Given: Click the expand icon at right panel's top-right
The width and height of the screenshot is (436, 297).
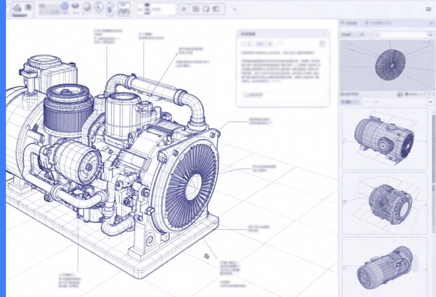Looking at the screenshot, I should [431, 23].
